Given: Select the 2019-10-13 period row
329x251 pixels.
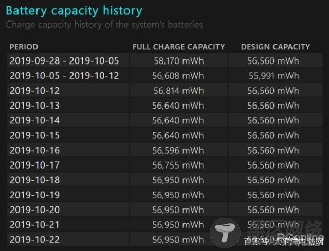Looking at the screenshot, I should click(x=165, y=106).
